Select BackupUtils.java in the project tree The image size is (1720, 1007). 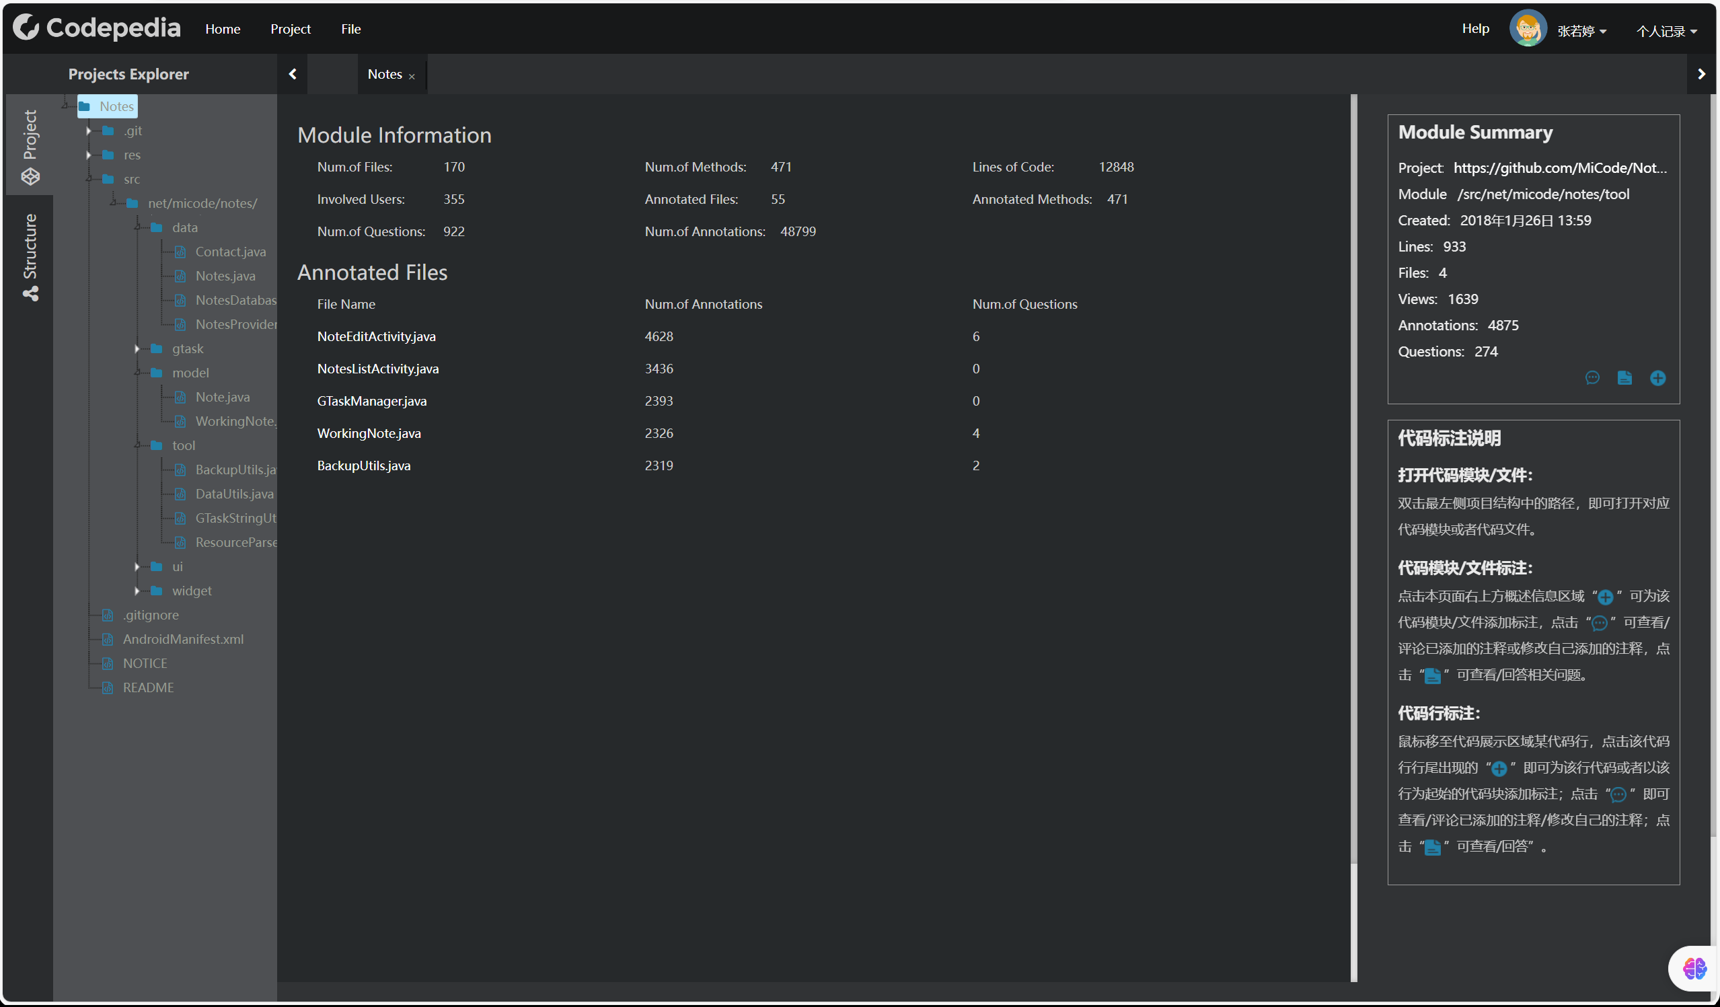point(234,470)
